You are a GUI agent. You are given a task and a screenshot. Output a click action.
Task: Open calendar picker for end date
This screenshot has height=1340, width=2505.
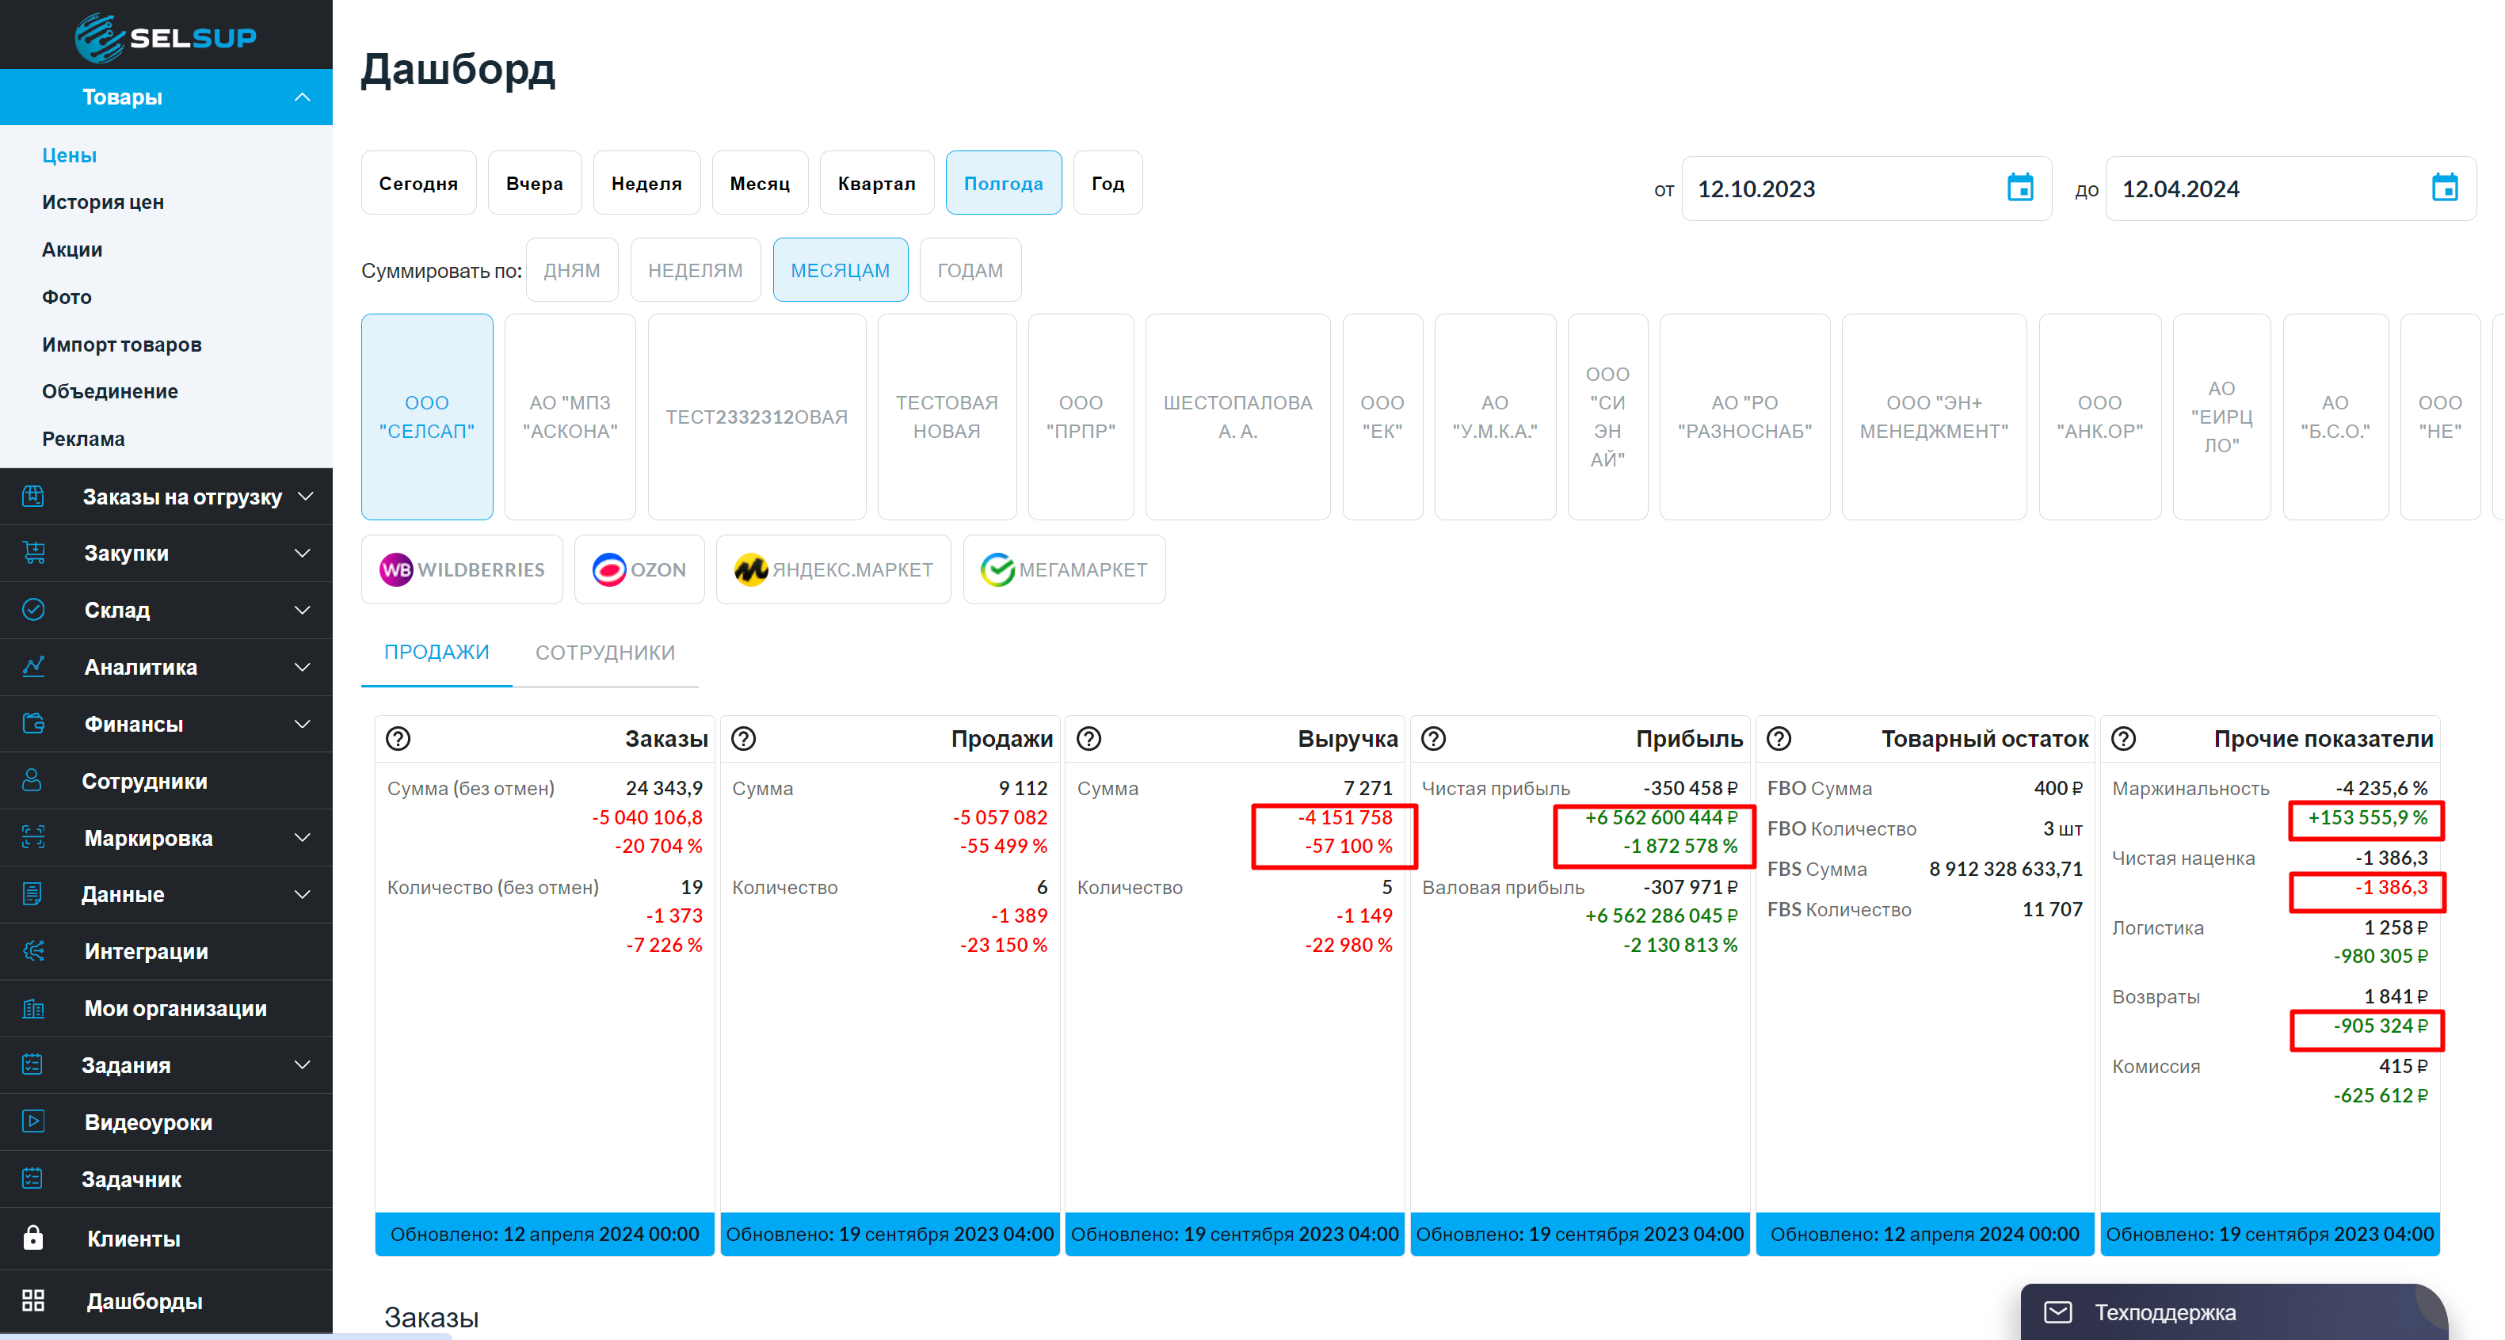click(2444, 188)
